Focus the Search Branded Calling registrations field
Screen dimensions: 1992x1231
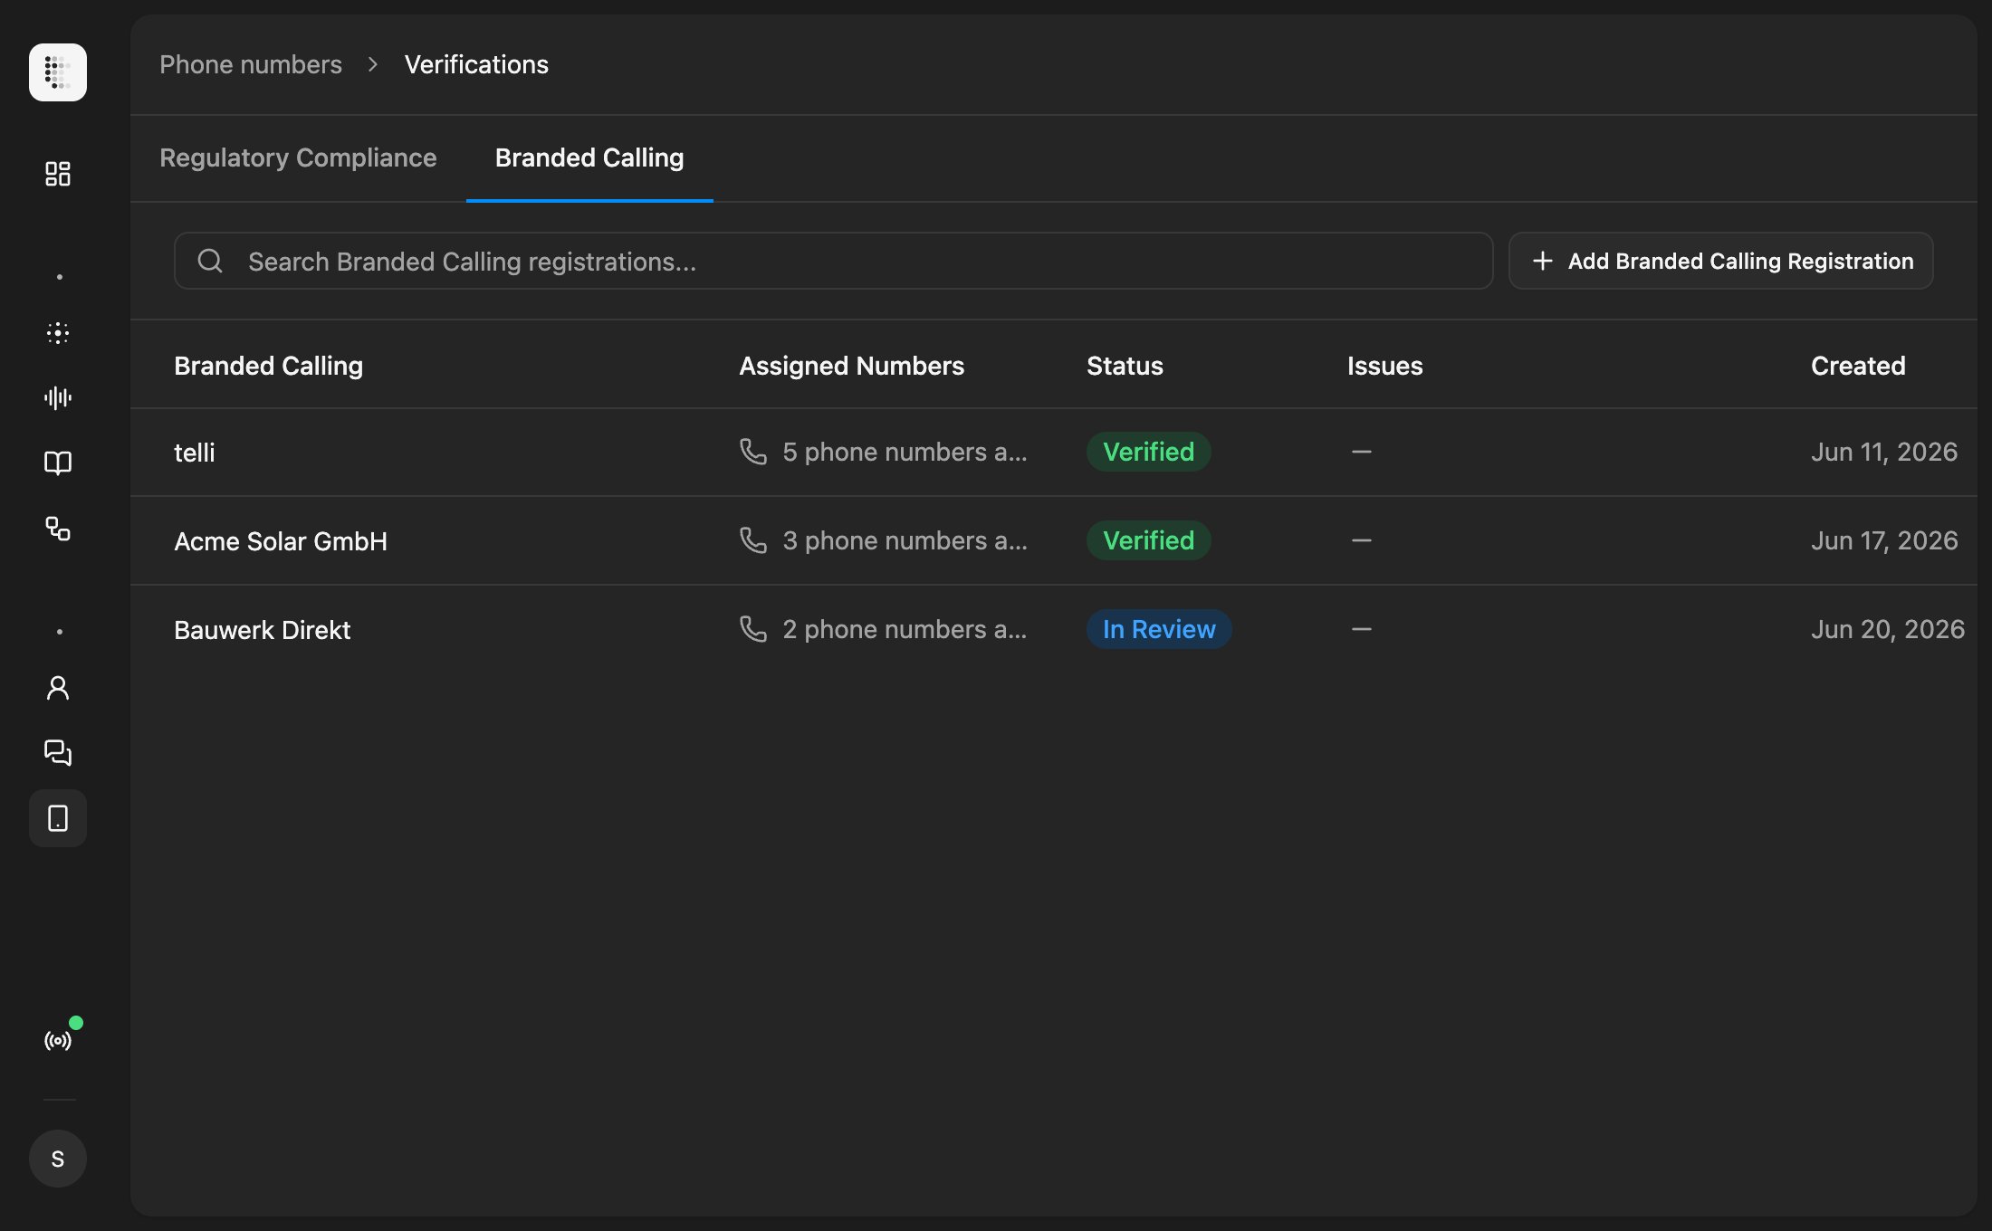pyautogui.click(x=833, y=261)
